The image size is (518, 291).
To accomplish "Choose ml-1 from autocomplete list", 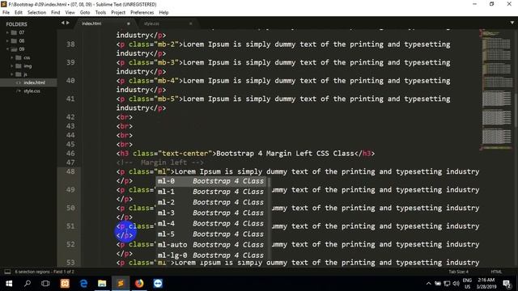I will [211, 192].
